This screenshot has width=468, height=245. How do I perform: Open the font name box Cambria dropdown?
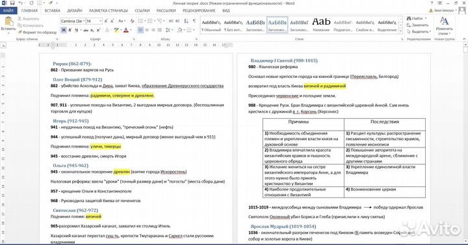pyautogui.click(x=84, y=21)
